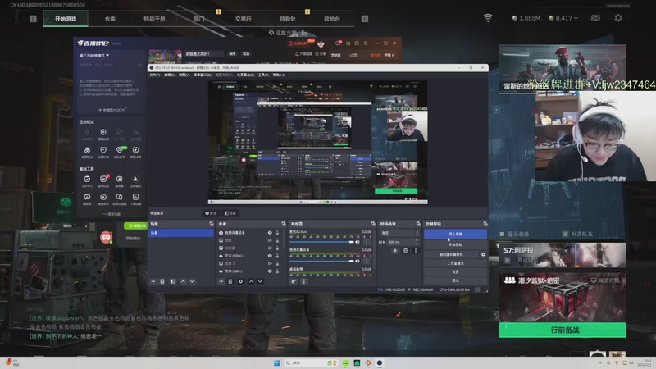
Task: Adjust 麦克风/Aux volume slider
Action: click(x=321, y=242)
